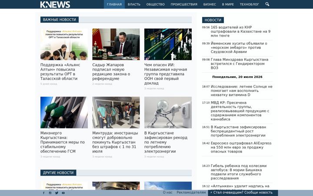Open the ВЛАСТЬ section

click(134, 4)
